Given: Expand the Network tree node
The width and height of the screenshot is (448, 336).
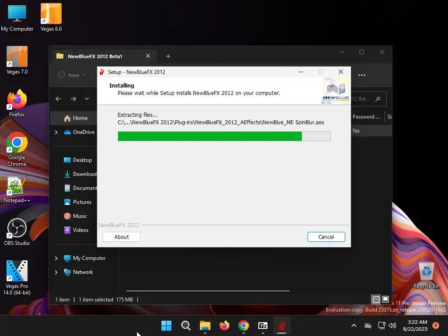Looking at the screenshot, I should point(56,272).
